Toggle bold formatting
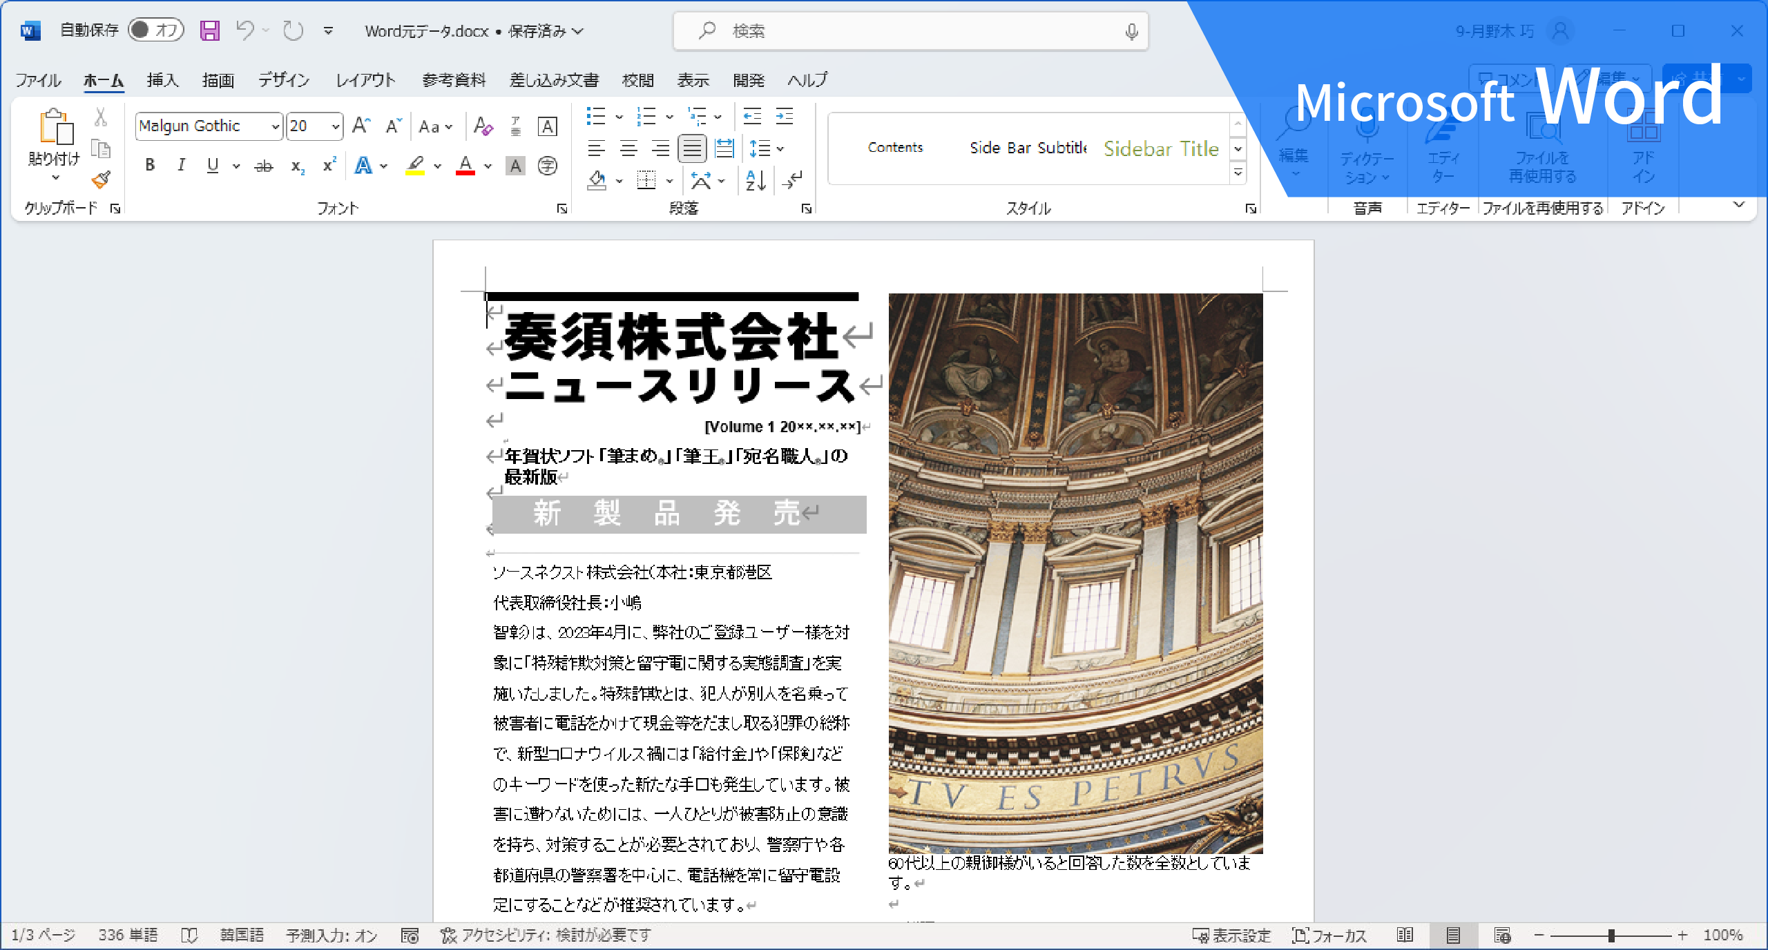 [150, 166]
